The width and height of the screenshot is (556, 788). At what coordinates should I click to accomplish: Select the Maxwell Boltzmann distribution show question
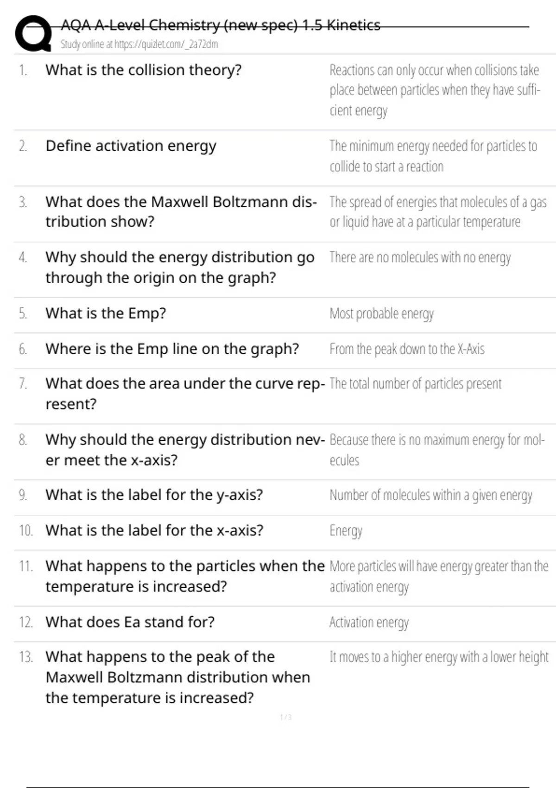181,212
